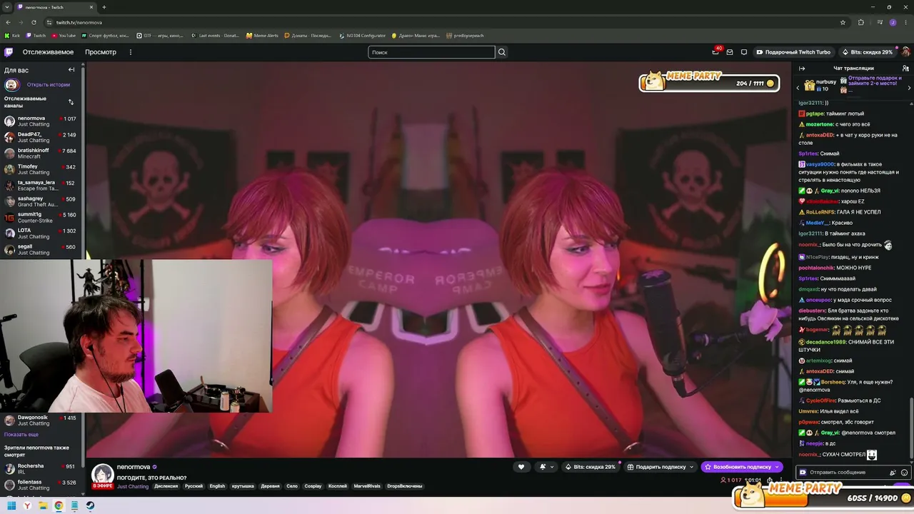Screen dimensions: 914x514
Task: Open summit1g Counter-Strike channel in sidebar
Action: tap(40, 218)
